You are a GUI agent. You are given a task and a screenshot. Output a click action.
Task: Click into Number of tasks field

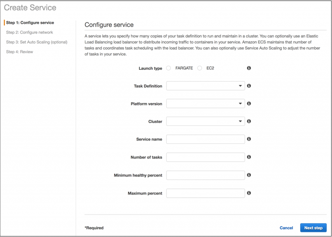[205, 157]
